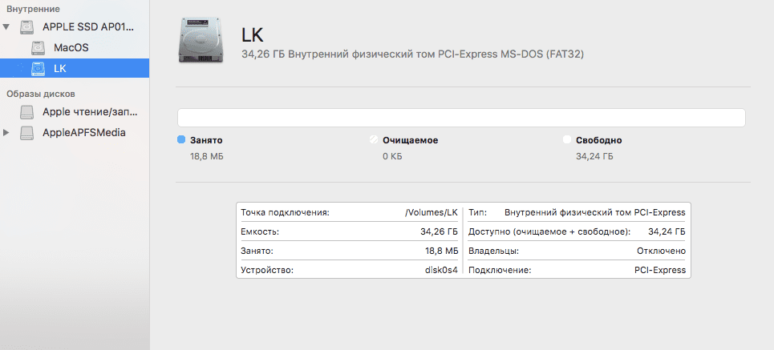Click the Отключено owners value
Image resolution: width=774 pixels, height=350 pixels.
[662, 251]
